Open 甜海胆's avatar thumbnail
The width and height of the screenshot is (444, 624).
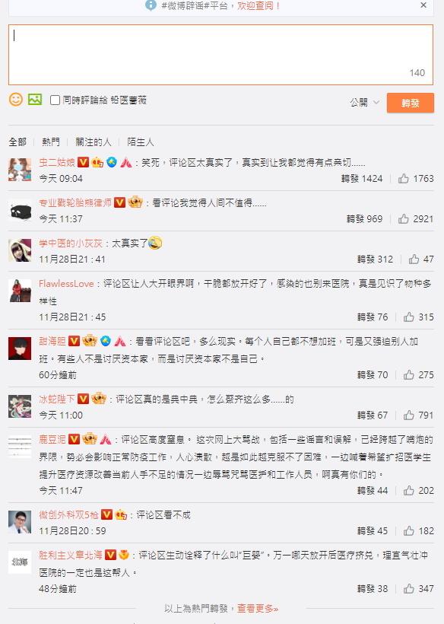click(20, 349)
